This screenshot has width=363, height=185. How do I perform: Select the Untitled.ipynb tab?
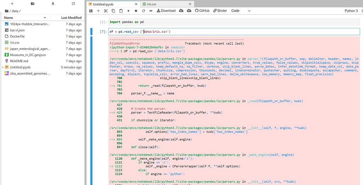click(103, 4)
